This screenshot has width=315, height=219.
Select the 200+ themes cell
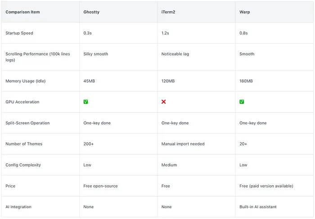[x=89, y=144]
